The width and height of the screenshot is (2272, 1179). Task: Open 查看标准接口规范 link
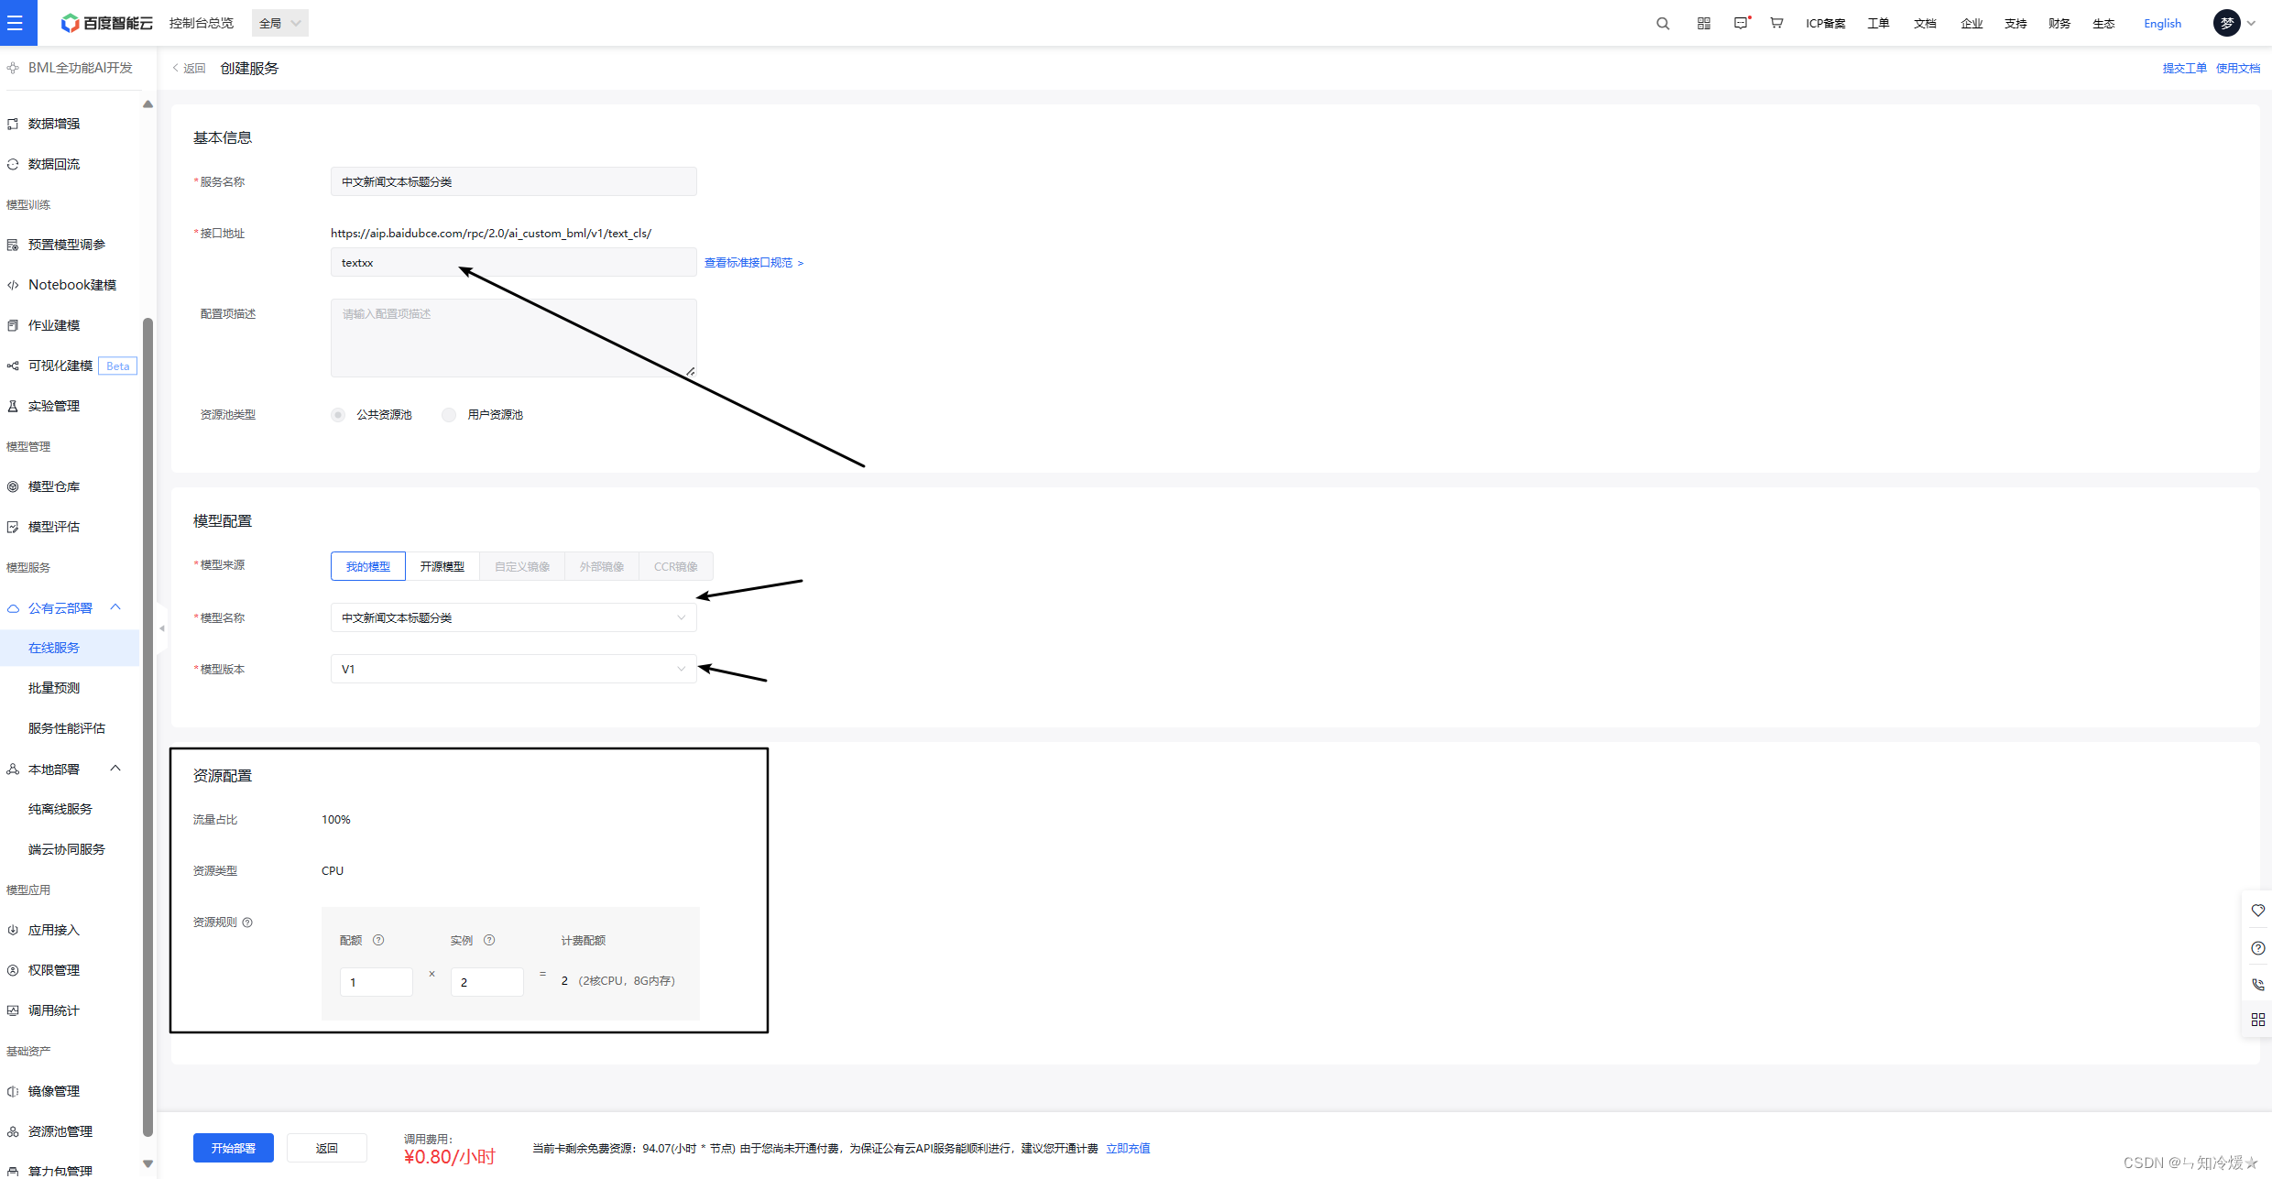[x=754, y=263]
